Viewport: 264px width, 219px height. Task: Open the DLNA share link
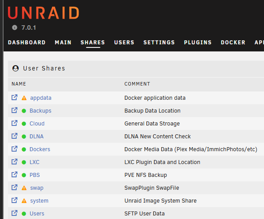tap(36, 137)
